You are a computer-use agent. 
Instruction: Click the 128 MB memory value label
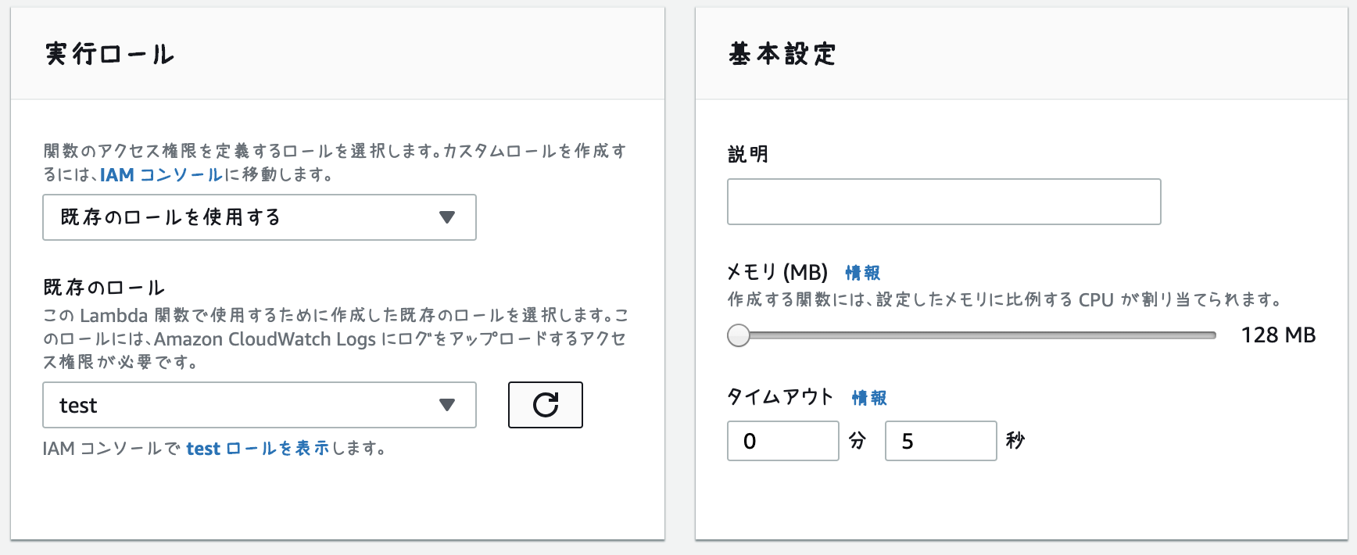1279,335
